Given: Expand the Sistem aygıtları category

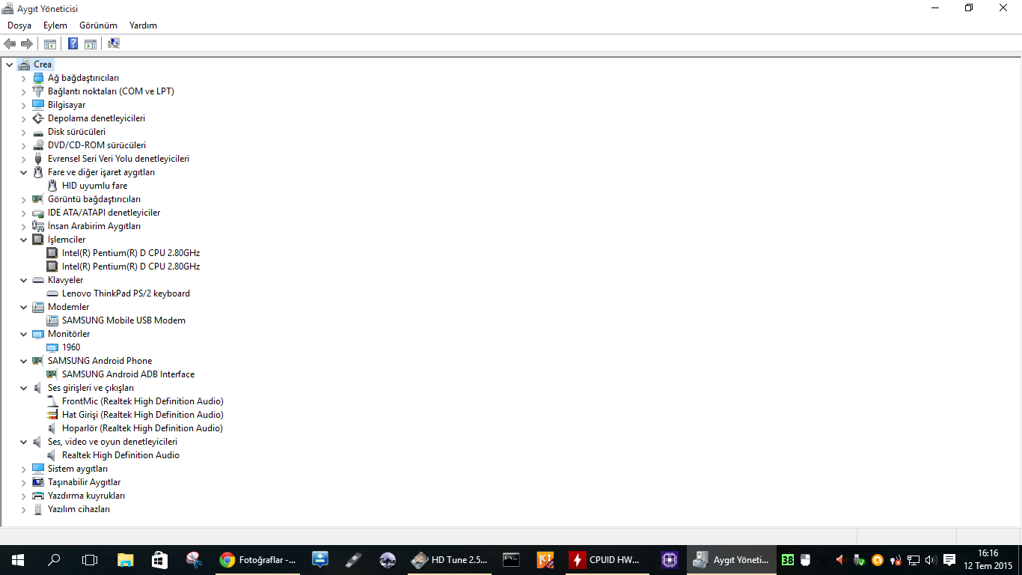Looking at the screenshot, I should (x=24, y=469).
